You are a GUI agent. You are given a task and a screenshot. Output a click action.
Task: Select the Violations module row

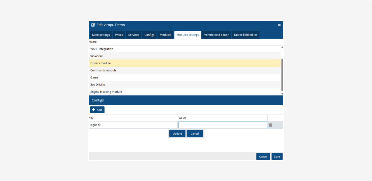185,56
